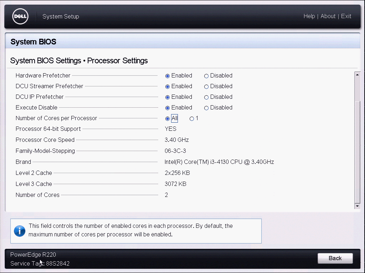Click the Exit link

(346, 16)
